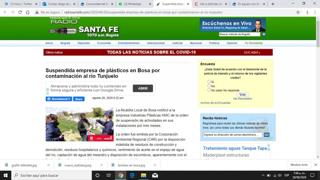Click the Vote button
Image resolution: width=320 pixels, height=180 pixels.
click(243, 94)
